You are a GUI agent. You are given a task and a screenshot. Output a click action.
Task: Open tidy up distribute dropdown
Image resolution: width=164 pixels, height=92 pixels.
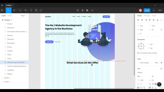click(x=161, y=20)
